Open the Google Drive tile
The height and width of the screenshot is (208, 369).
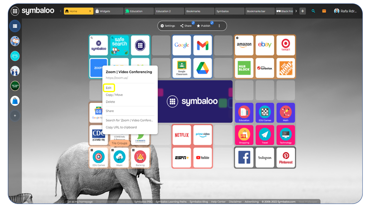(x=203, y=68)
